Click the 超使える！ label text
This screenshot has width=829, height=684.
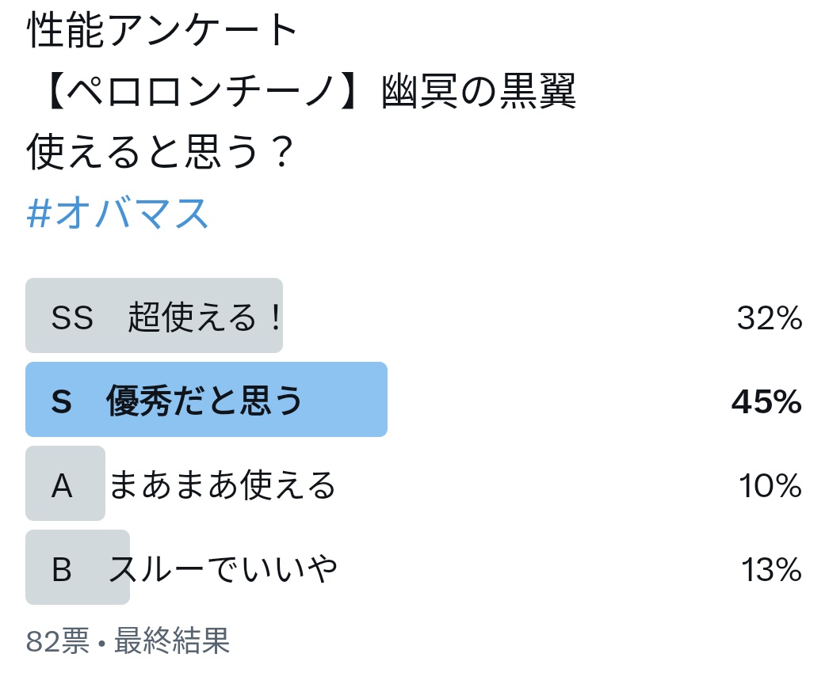point(204,317)
